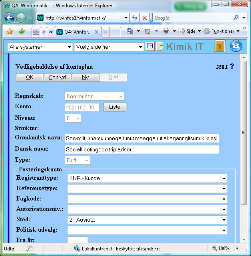Open Home button dropdown arrow
Viewport: 251px width, 256px height.
tap(138, 31)
